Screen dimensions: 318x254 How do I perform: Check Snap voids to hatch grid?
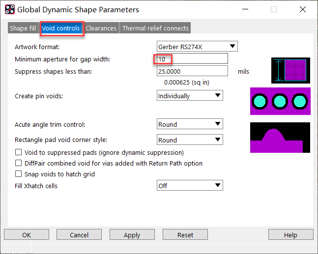[x=19, y=174]
